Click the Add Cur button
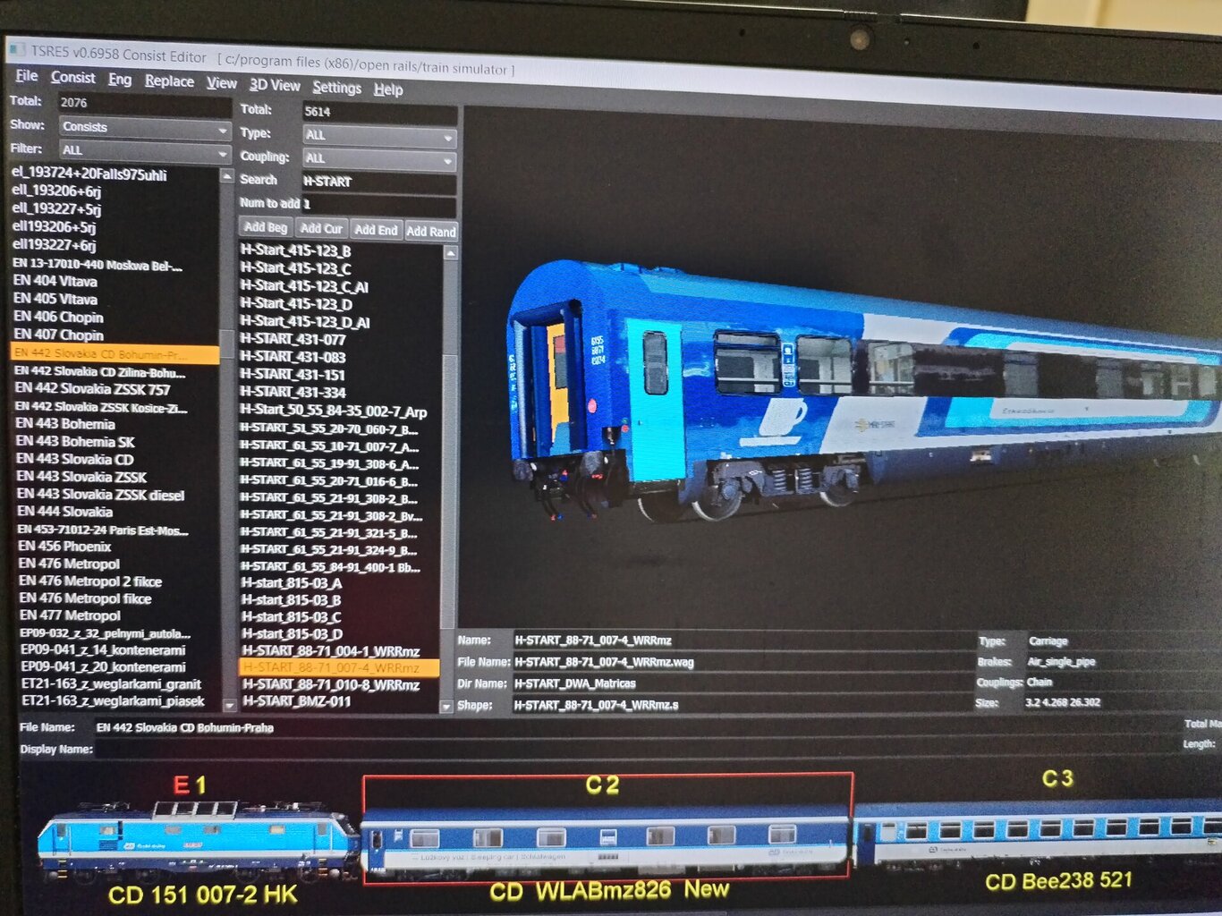Viewport: 1222px width, 916px height. click(321, 229)
